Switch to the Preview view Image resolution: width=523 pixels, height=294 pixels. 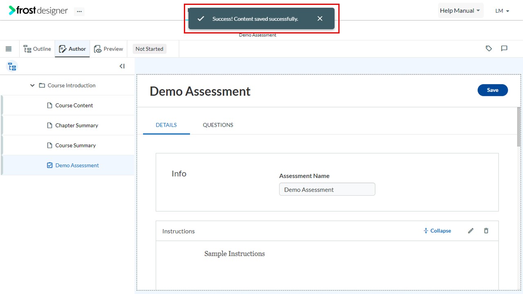tap(108, 49)
